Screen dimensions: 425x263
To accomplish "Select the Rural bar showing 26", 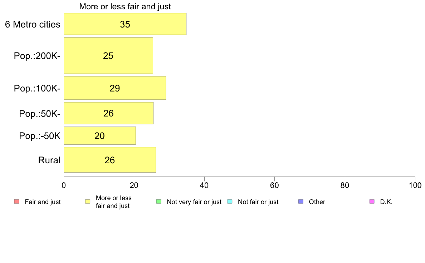I will (x=110, y=160).
